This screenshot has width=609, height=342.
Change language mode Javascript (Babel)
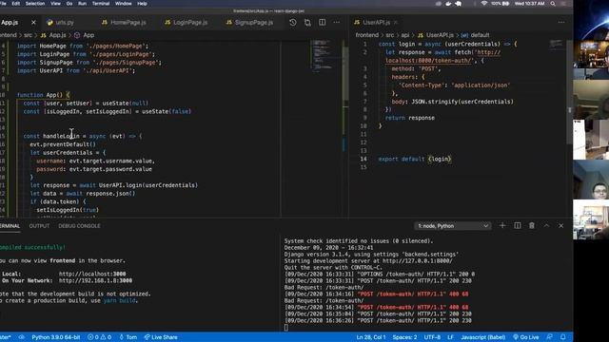(x=483, y=337)
